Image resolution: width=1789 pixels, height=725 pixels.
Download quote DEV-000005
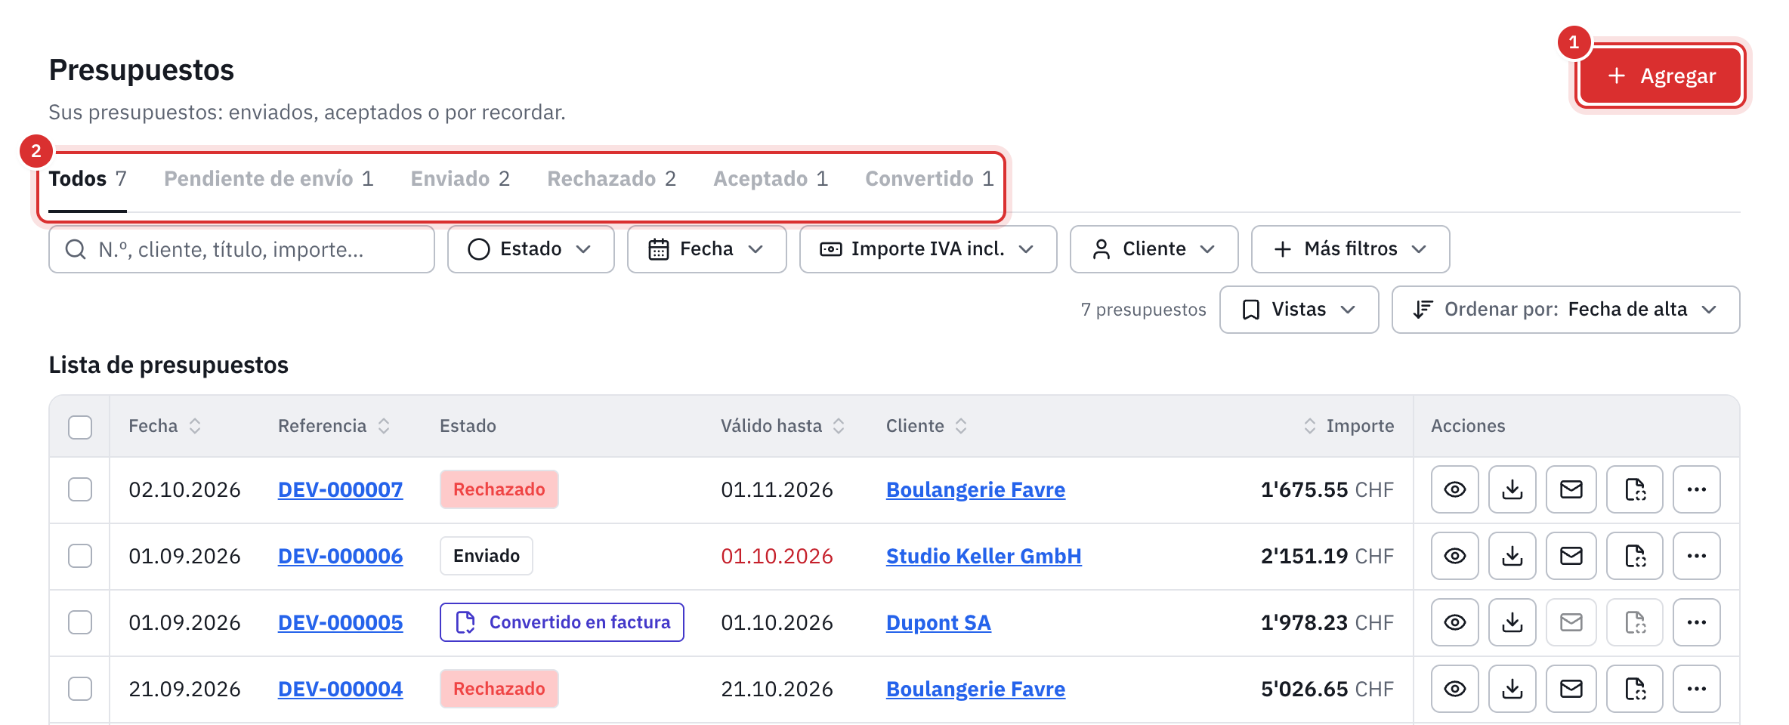pyautogui.click(x=1512, y=622)
